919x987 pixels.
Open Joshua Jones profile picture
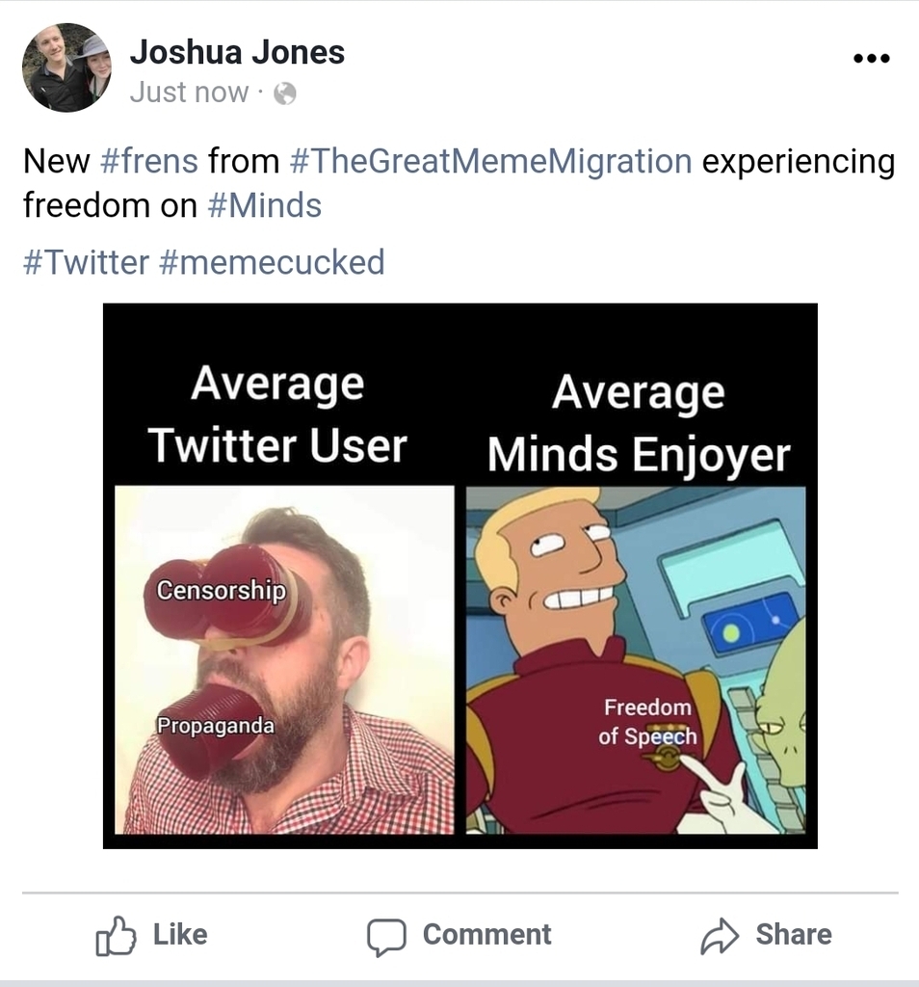(66, 67)
